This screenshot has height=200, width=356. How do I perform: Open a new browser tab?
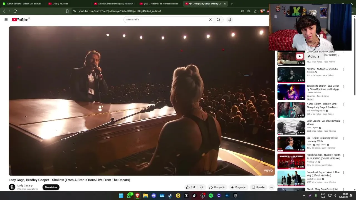[232, 4]
